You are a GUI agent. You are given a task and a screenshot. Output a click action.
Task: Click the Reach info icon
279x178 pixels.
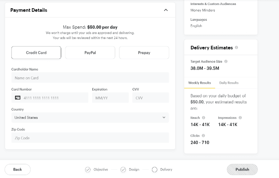(x=204, y=118)
